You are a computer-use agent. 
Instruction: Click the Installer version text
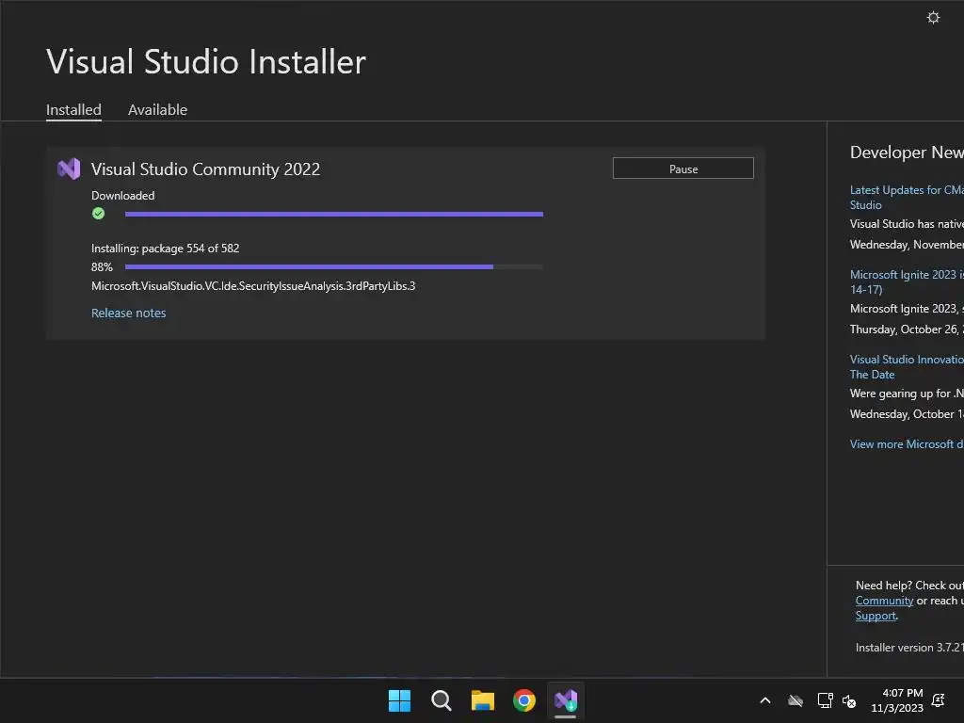click(909, 648)
